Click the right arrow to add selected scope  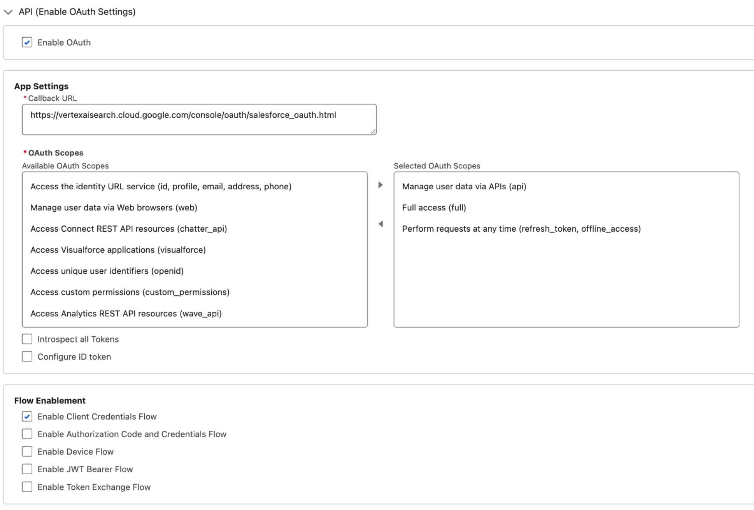(x=381, y=186)
